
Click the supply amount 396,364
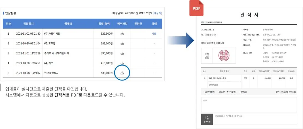pyautogui.click(x=222, y=92)
